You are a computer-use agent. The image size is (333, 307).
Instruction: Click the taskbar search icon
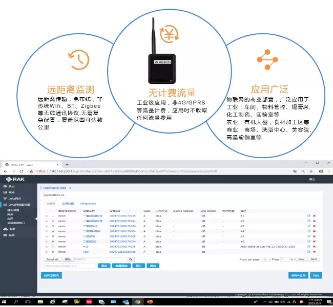pyautogui.click(x=16, y=301)
